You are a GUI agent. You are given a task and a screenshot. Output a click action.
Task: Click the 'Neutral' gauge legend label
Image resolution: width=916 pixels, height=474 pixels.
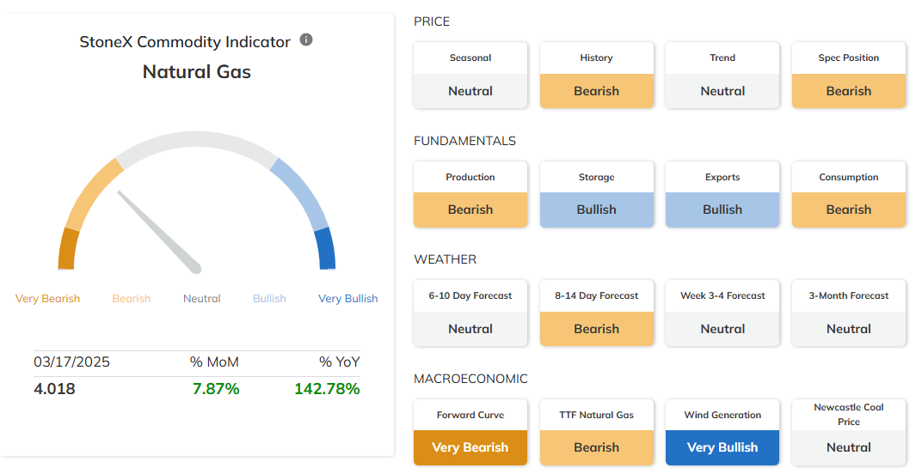tap(201, 299)
